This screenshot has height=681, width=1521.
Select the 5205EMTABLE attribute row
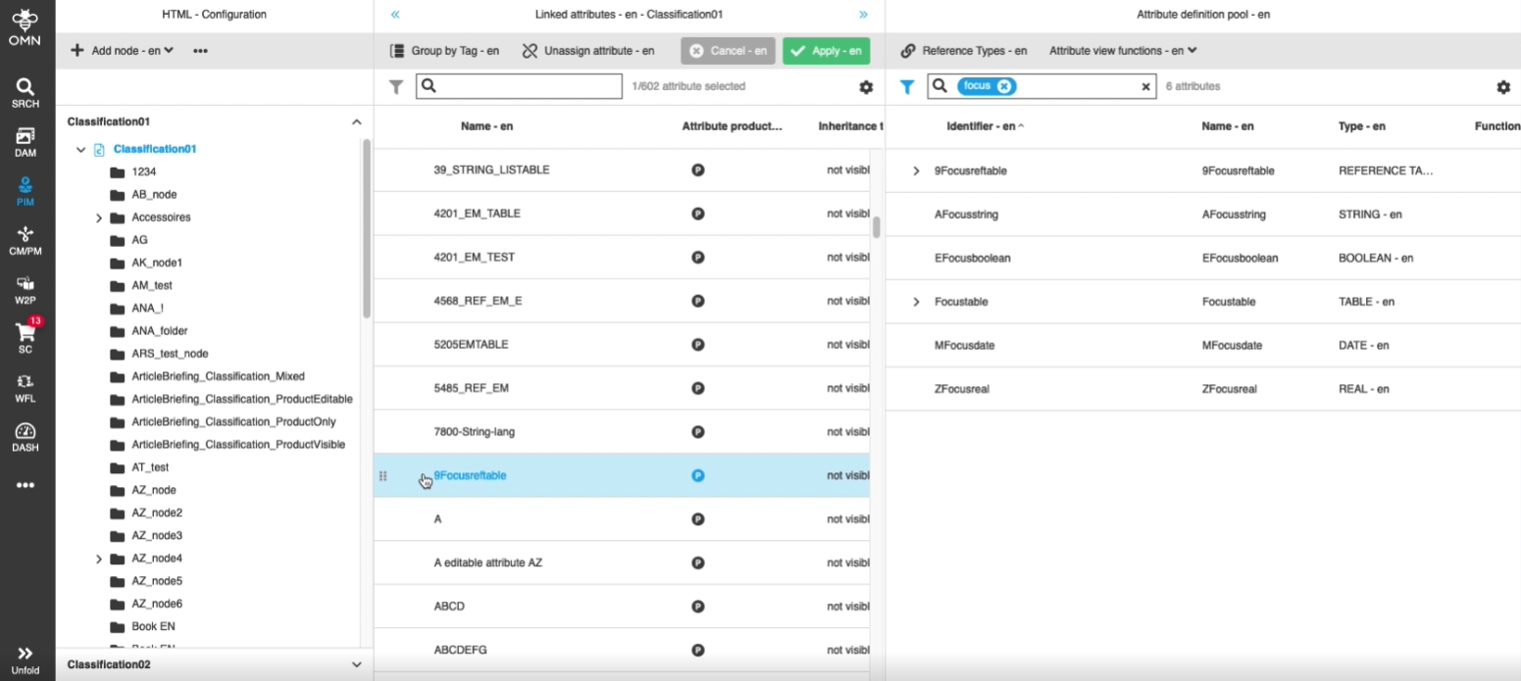tap(622, 345)
